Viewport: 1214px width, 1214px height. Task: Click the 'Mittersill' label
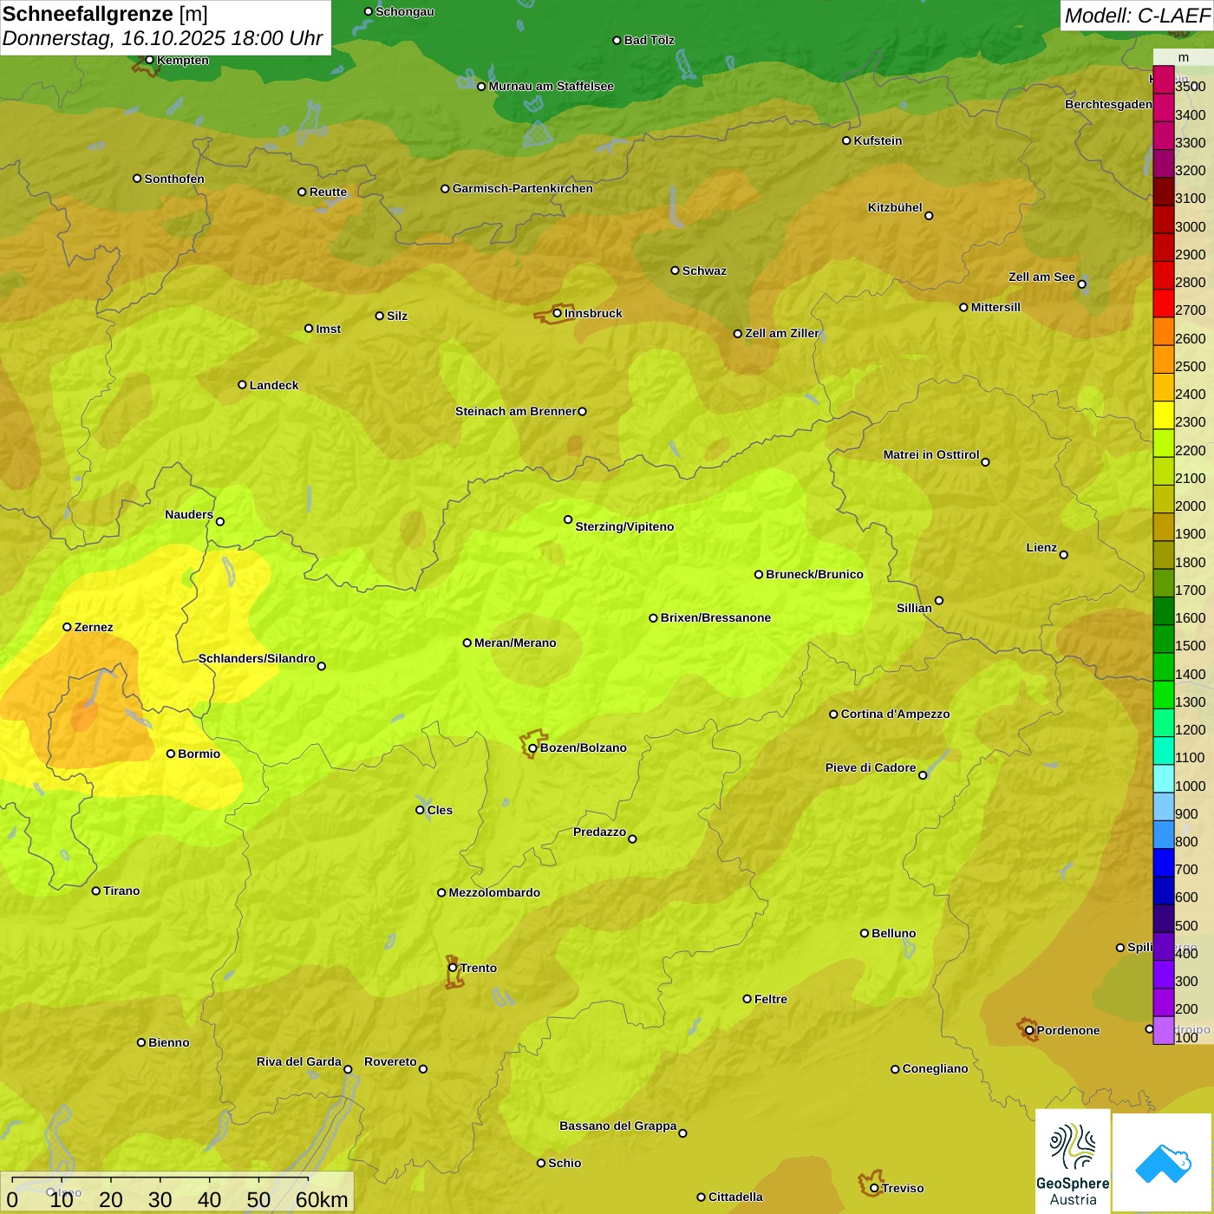tap(995, 307)
